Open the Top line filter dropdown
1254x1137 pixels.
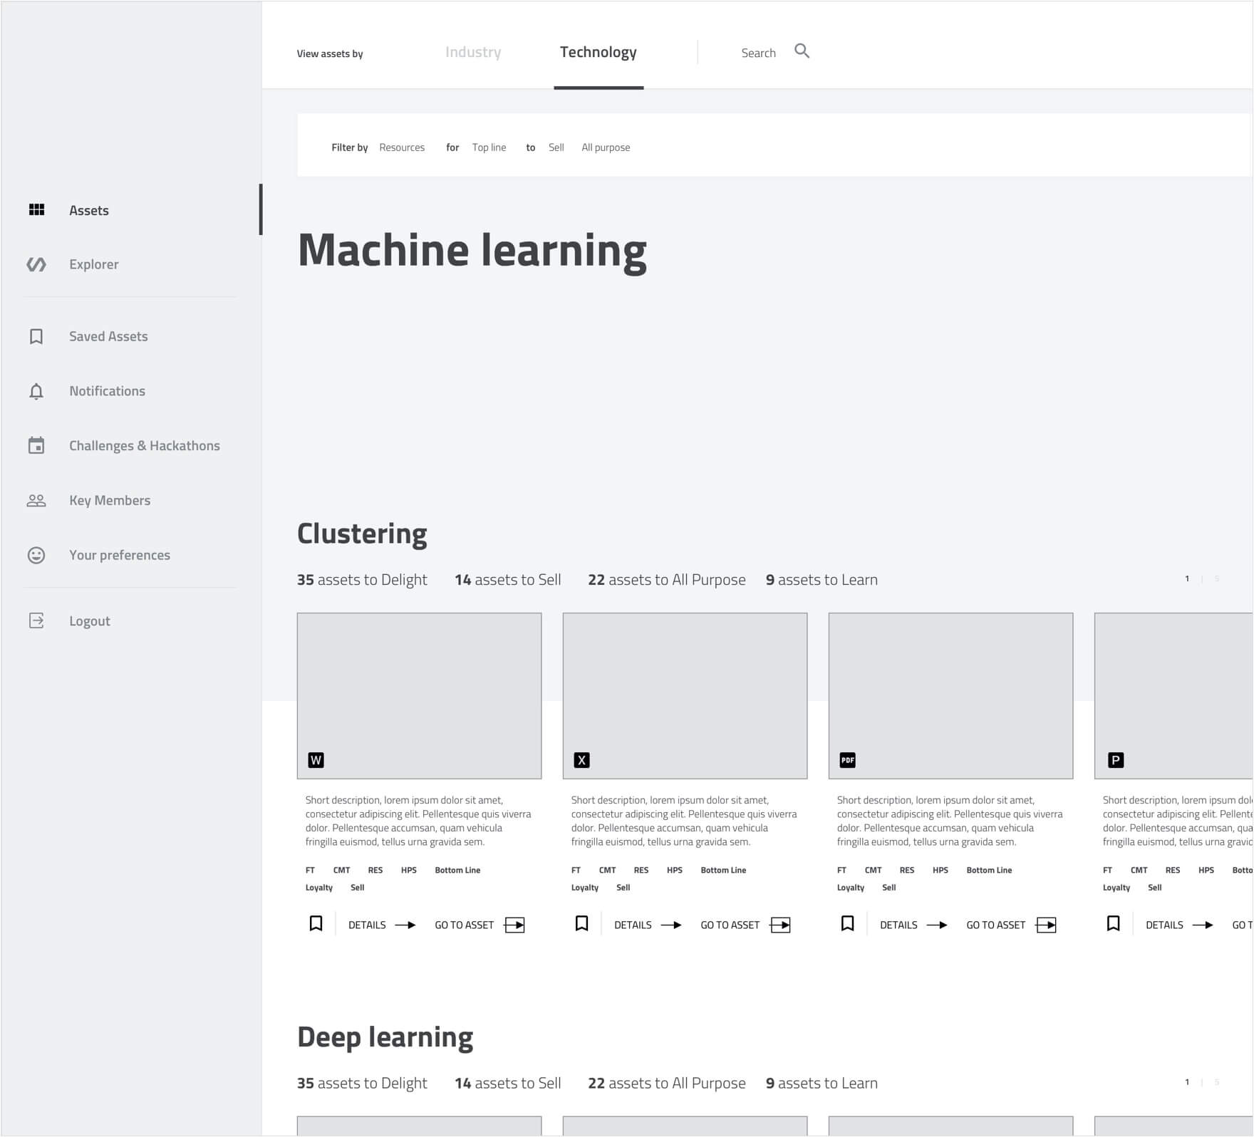(x=489, y=147)
